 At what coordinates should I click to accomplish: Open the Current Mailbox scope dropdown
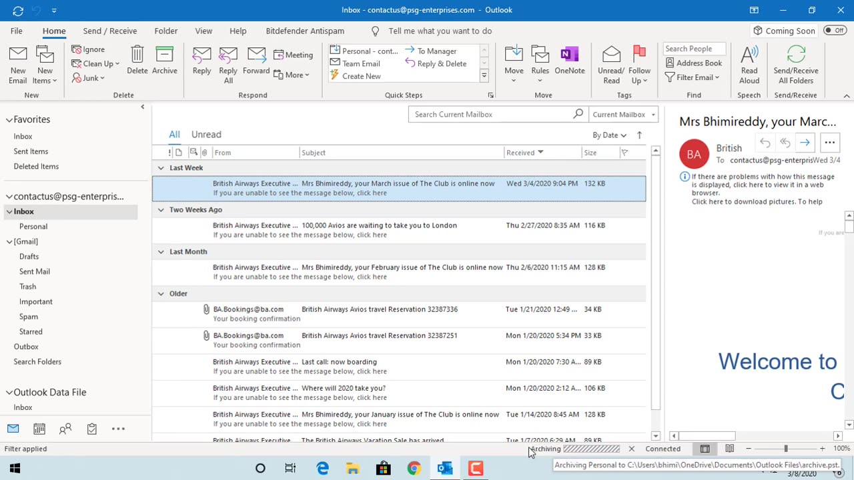tap(624, 114)
